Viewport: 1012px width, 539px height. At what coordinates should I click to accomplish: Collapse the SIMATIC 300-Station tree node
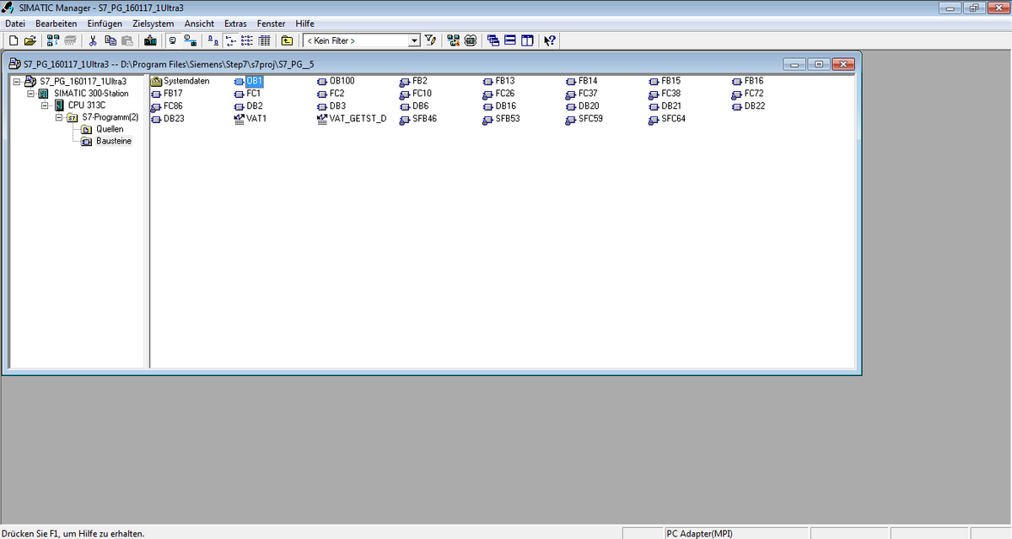coord(30,94)
